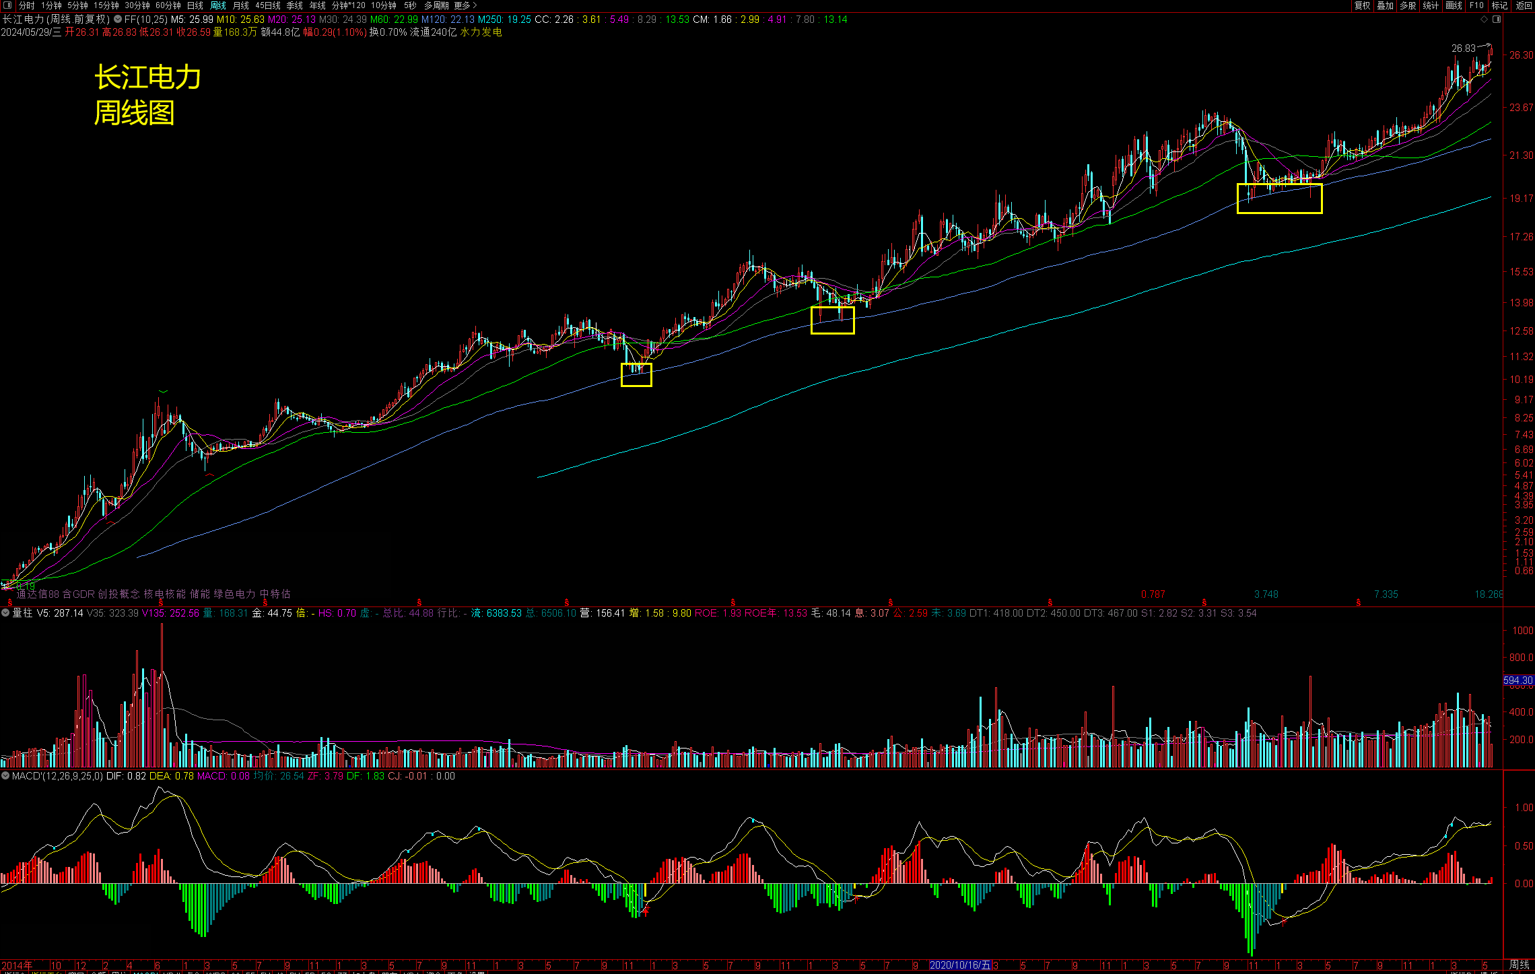Click the round icon beside 量柱 indicator
Screen dimensions: 1535x974
5,613
